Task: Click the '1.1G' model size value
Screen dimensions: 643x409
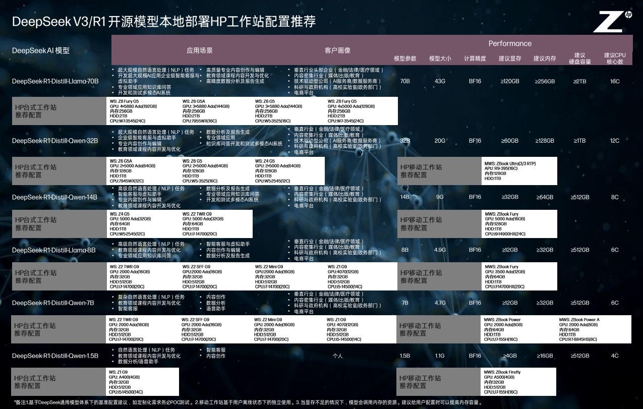Action: (x=440, y=356)
